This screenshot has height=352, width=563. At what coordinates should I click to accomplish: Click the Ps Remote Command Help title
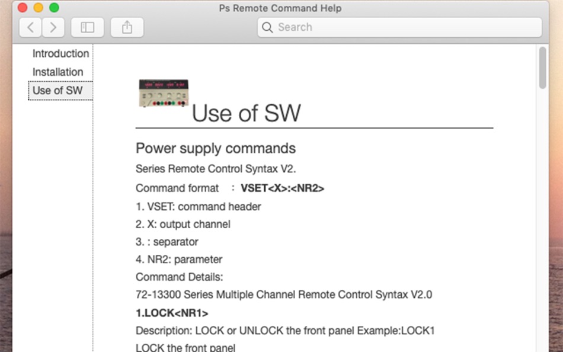coord(280,8)
